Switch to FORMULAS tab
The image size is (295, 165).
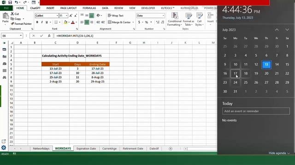[89, 8]
